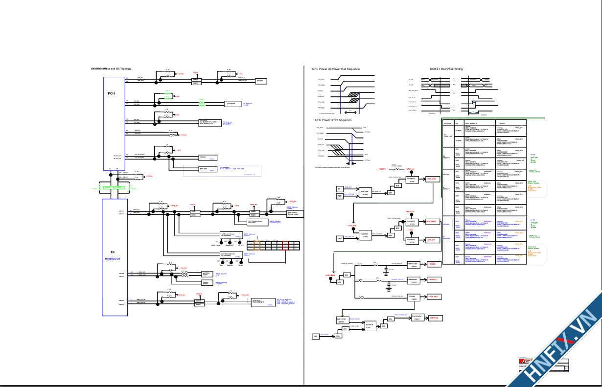
Task: Click the red highlighted address table cell
Action: coord(285,245)
